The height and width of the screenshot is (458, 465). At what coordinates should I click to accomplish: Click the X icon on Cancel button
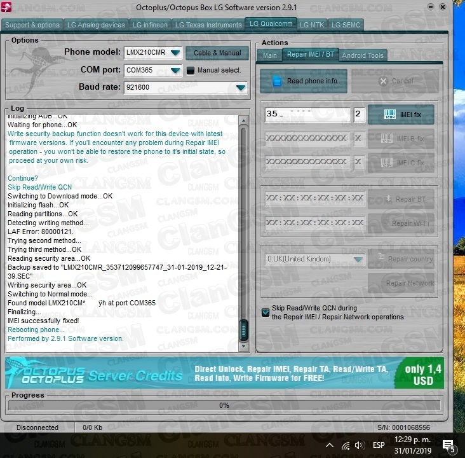pyautogui.click(x=383, y=81)
